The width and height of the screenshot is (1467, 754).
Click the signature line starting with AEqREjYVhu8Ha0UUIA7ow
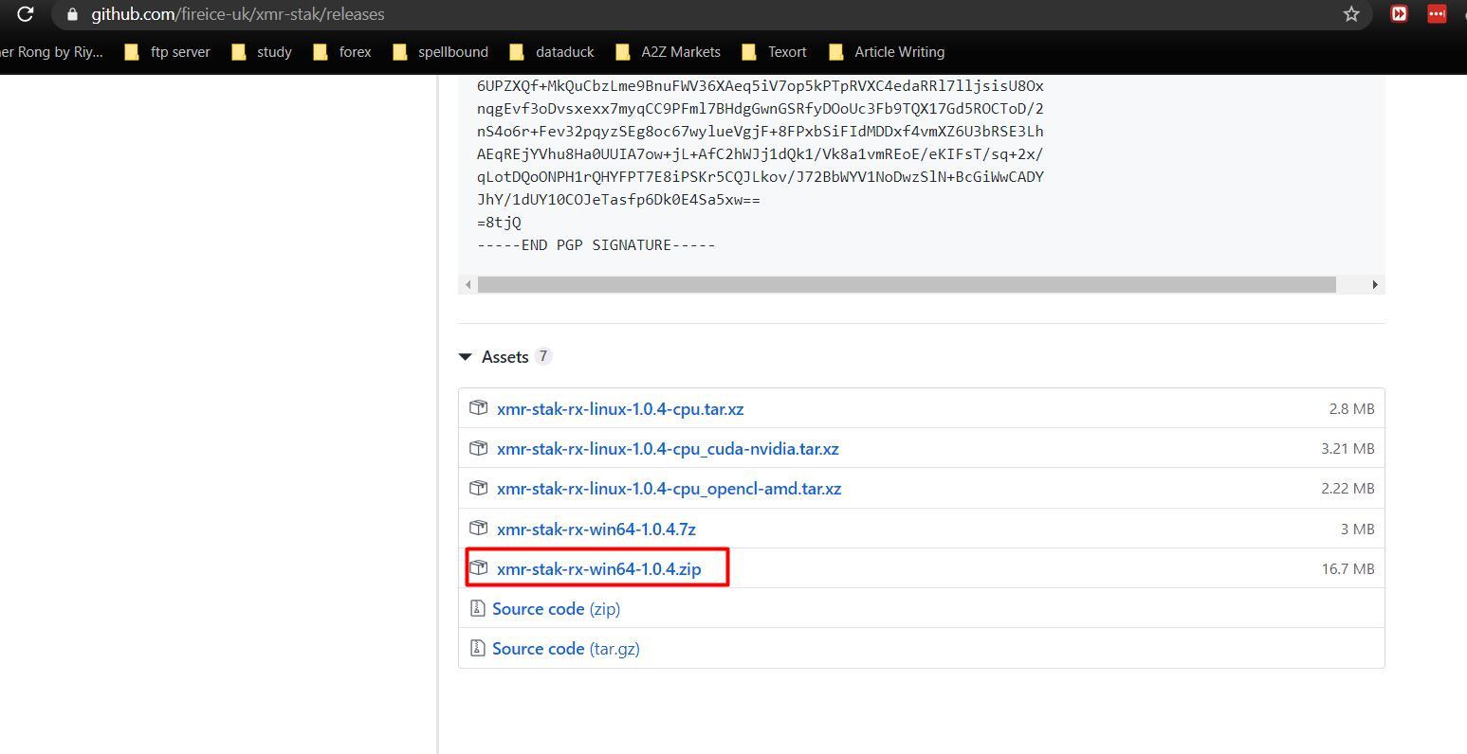pos(761,154)
